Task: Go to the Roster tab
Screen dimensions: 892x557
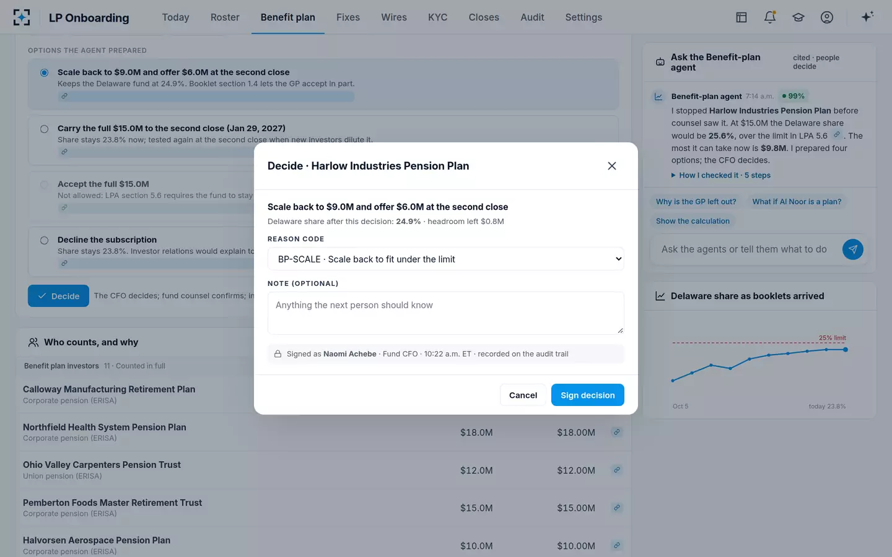Action: (x=225, y=17)
